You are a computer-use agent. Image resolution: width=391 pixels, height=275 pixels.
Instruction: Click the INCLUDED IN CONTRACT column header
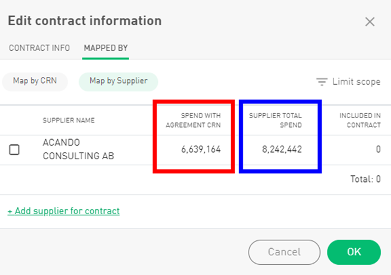pyautogui.click(x=360, y=120)
